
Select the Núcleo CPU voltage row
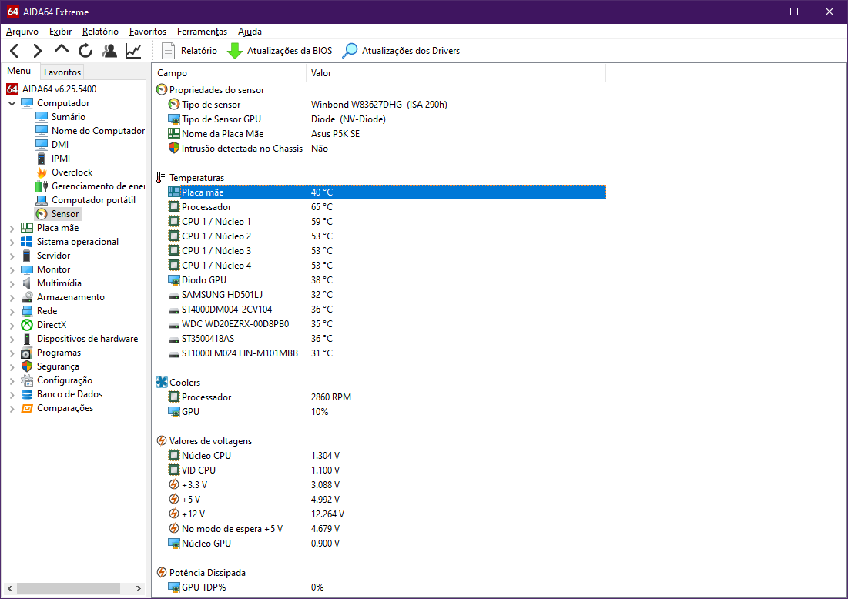(x=386, y=456)
